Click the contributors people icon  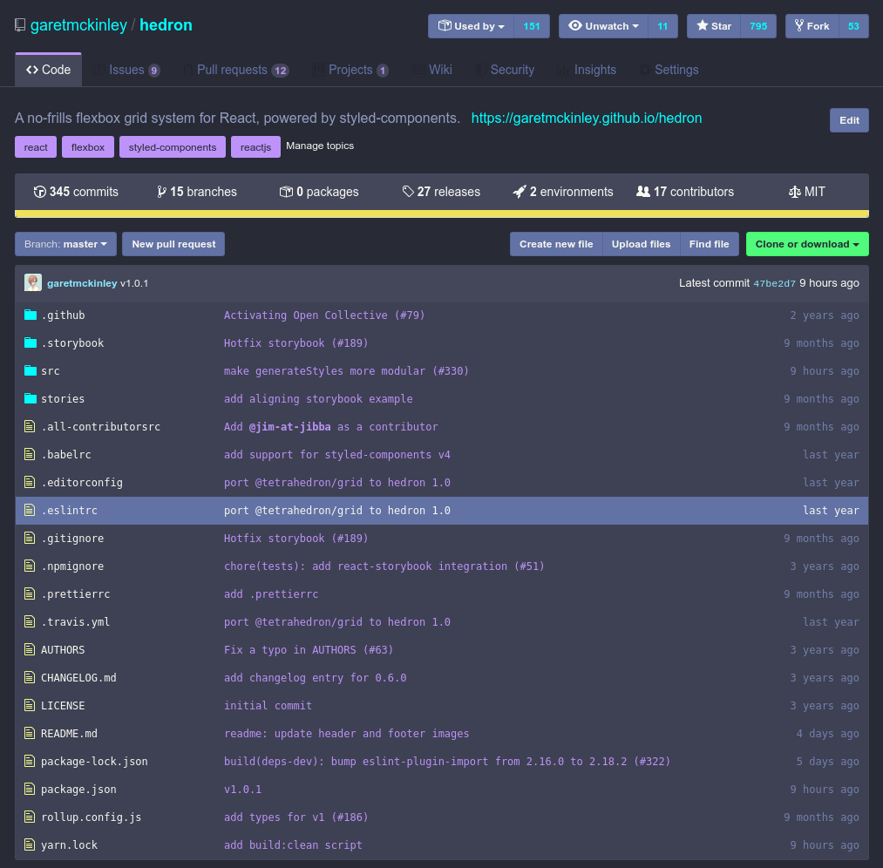(x=643, y=192)
